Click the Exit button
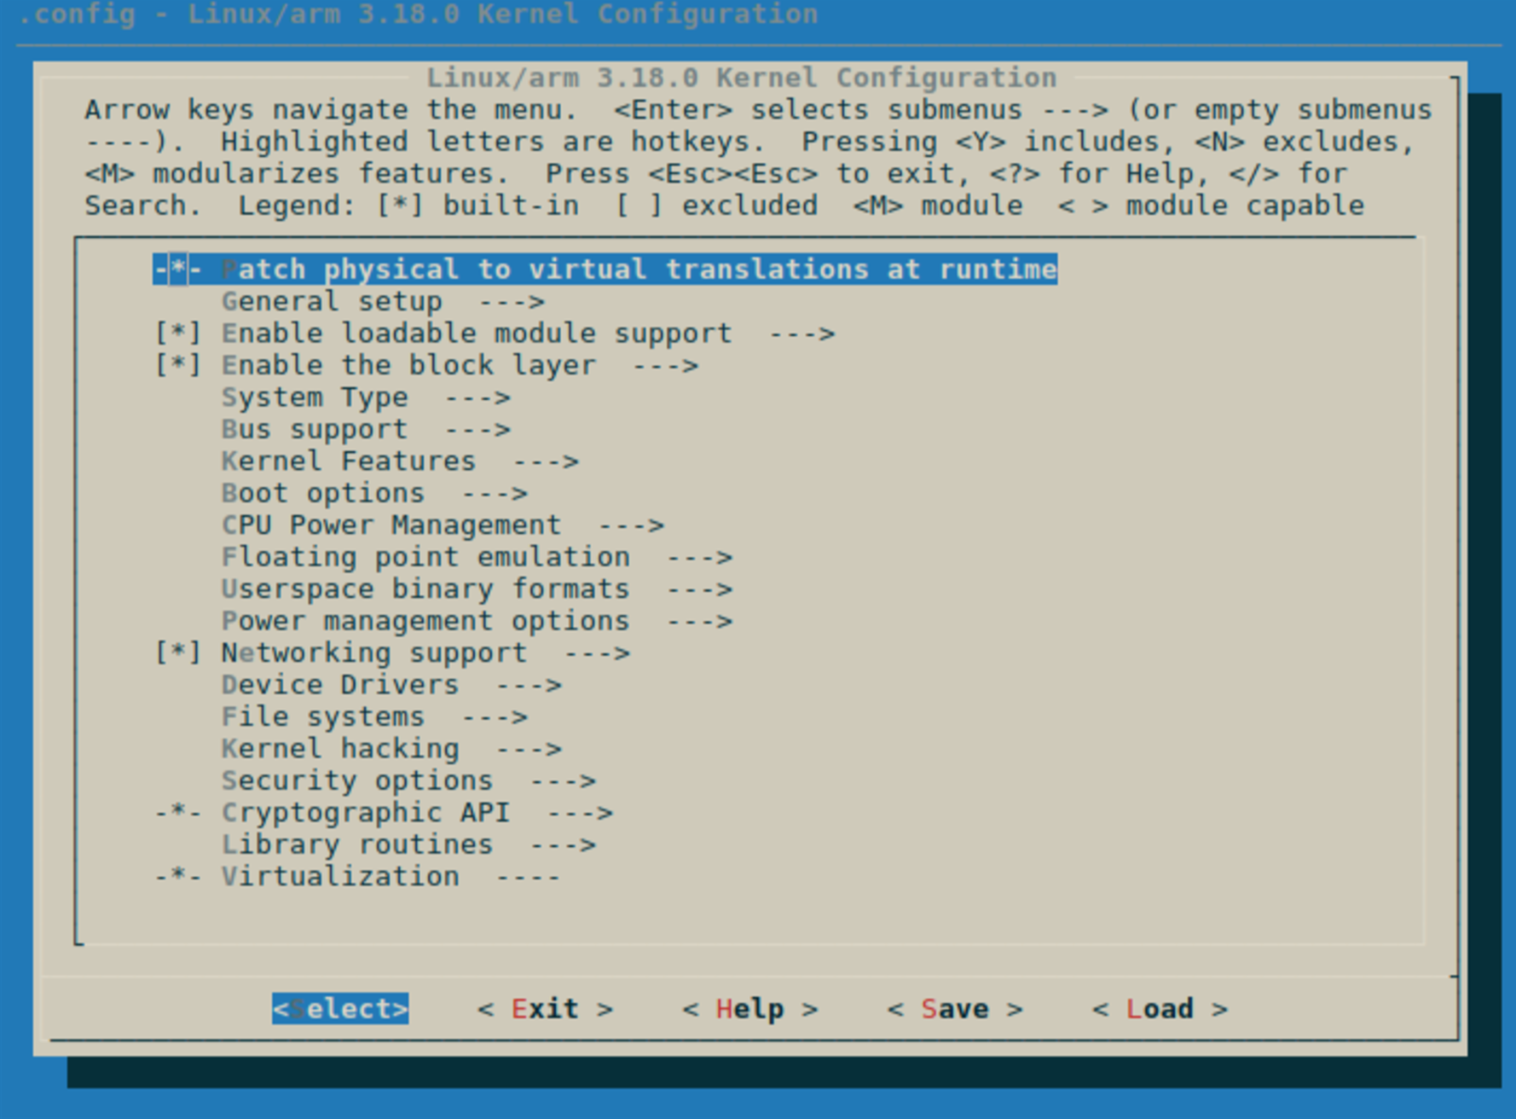Viewport: 1516px width, 1119px height. (x=545, y=1009)
